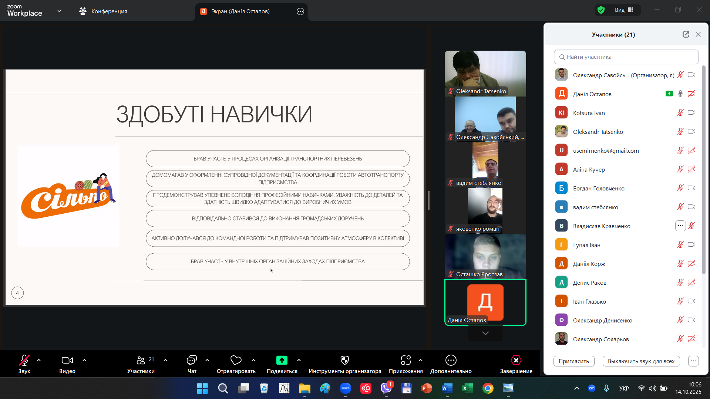Screen dimensions: 710x399
Task: Click the green encryption shield icon
Action: (x=601, y=10)
